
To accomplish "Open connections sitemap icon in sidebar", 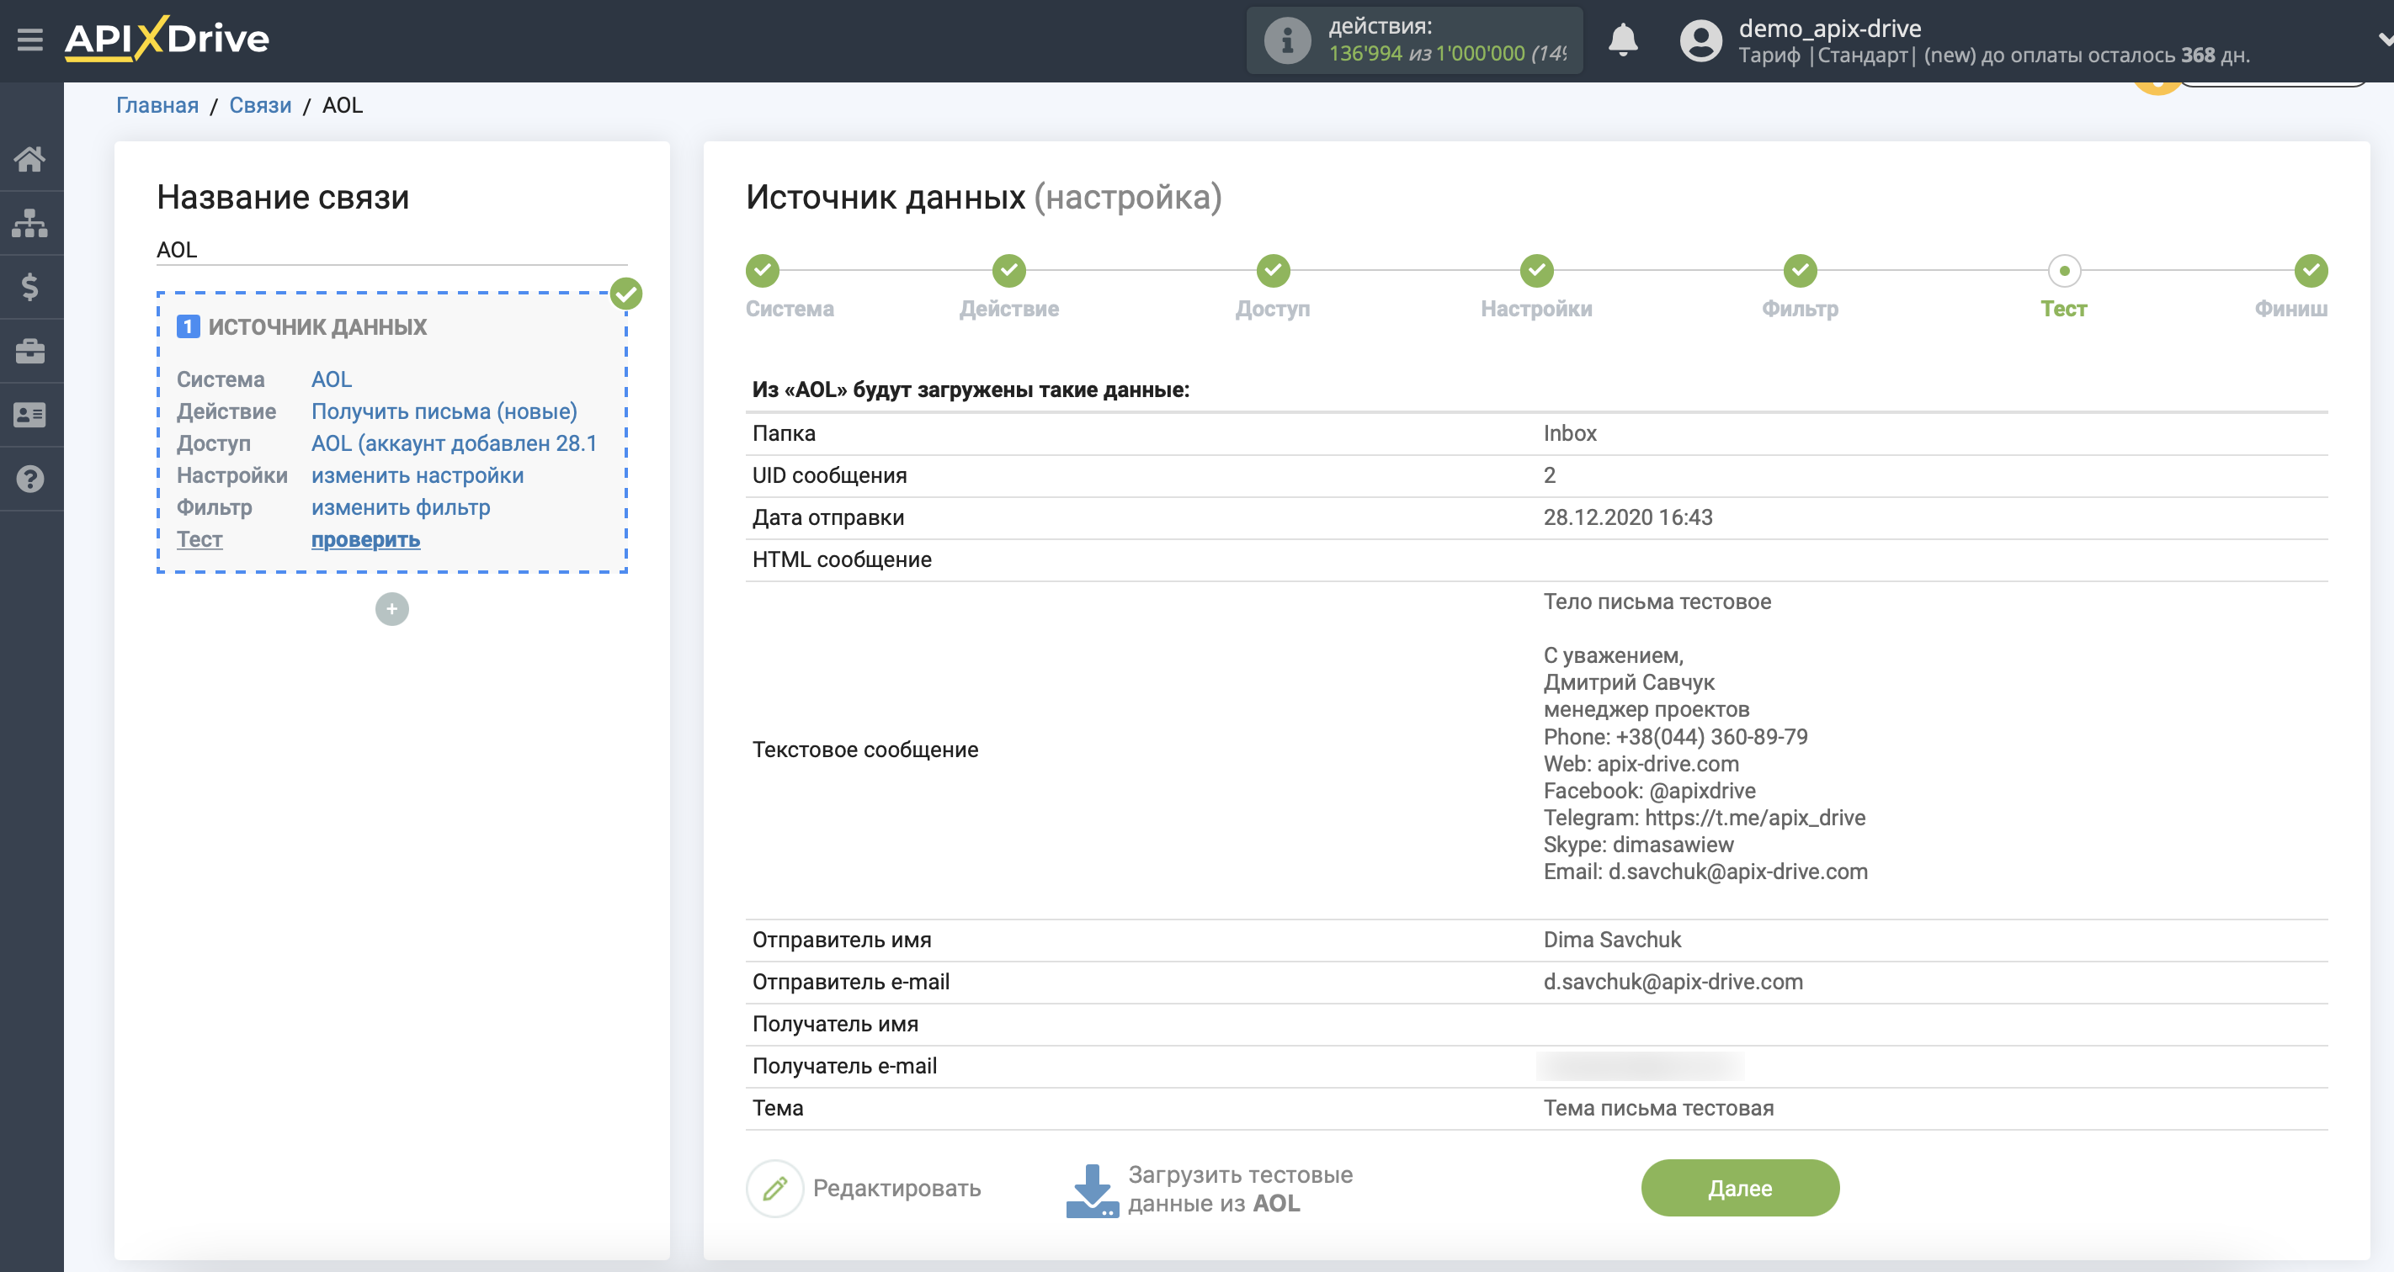I will [29, 224].
